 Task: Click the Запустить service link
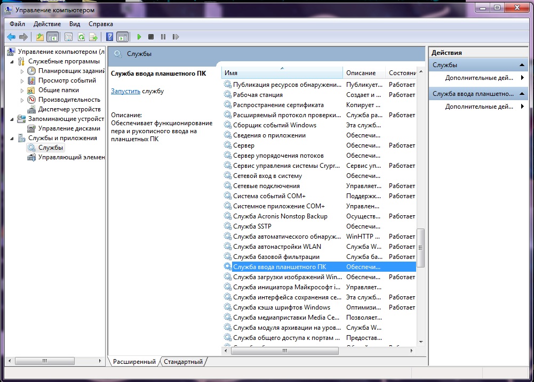(x=125, y=91)
